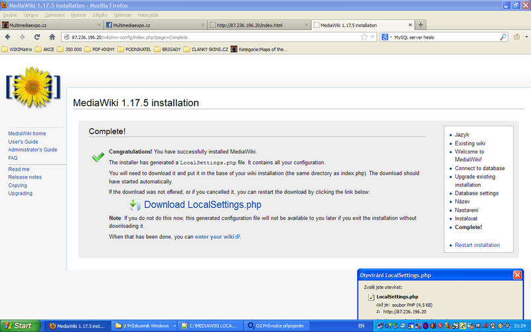Go back with the browser back arrow
Screen dimensions: 531x332
7,37
